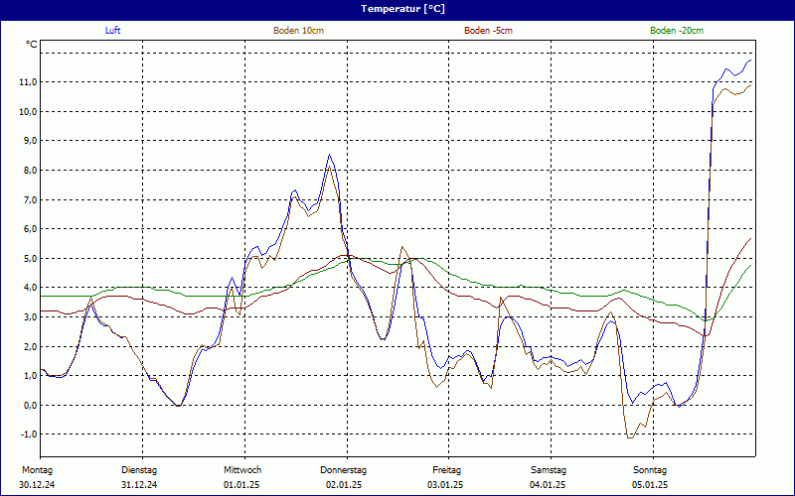Click the 8,0 y-axis value
The image size is (795, 496).
tap(31, 170)
